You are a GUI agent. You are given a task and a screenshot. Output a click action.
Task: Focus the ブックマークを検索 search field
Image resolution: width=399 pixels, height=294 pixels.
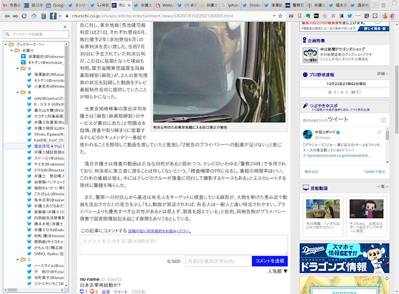(x=36, y=34)
